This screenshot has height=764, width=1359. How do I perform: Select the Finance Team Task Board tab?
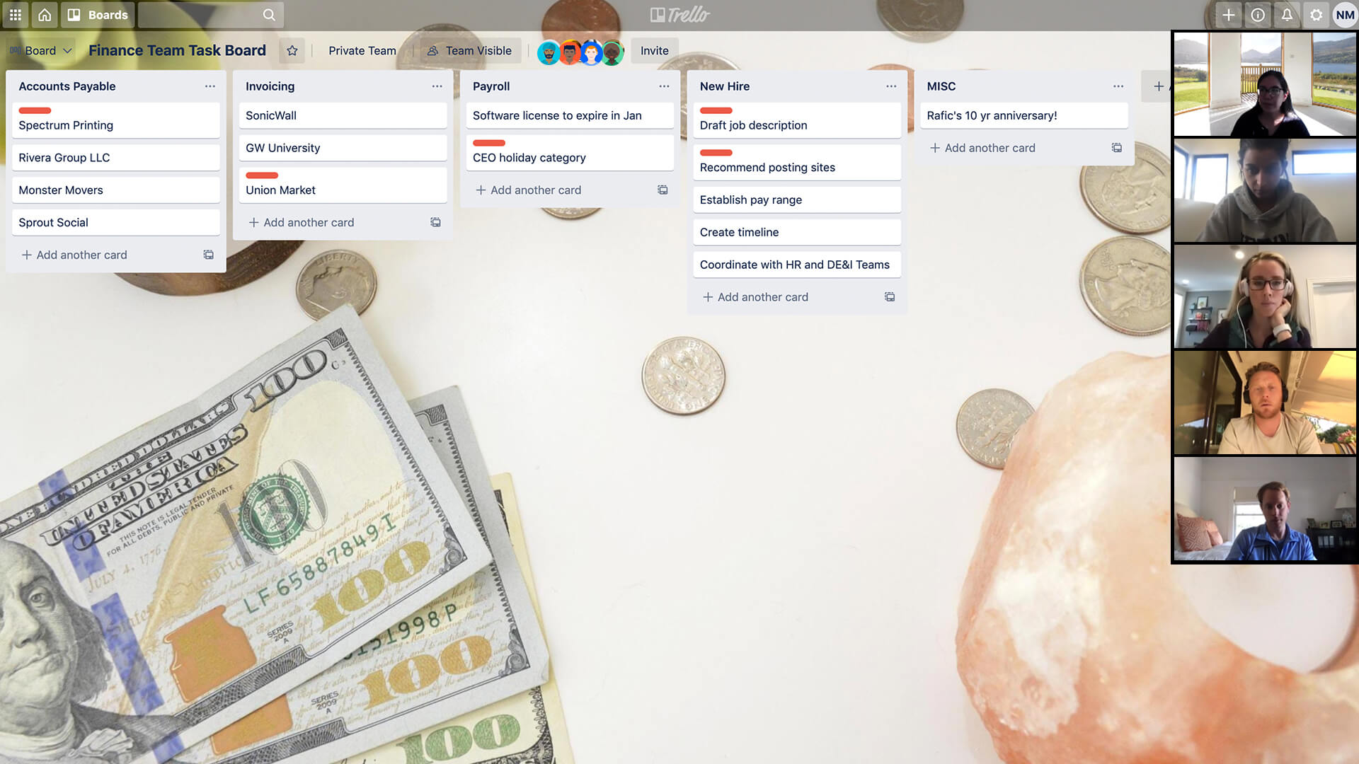(178, 50)
